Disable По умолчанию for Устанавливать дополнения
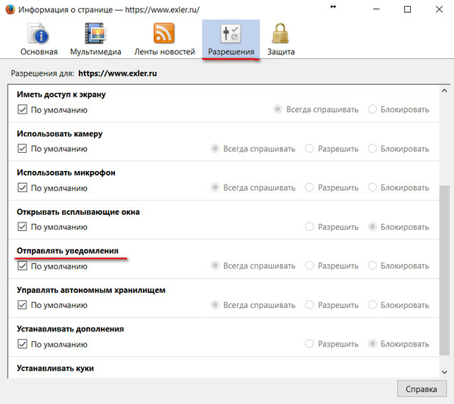The height and width of the screenshot is (404, 454). click(x=21, y=344)
